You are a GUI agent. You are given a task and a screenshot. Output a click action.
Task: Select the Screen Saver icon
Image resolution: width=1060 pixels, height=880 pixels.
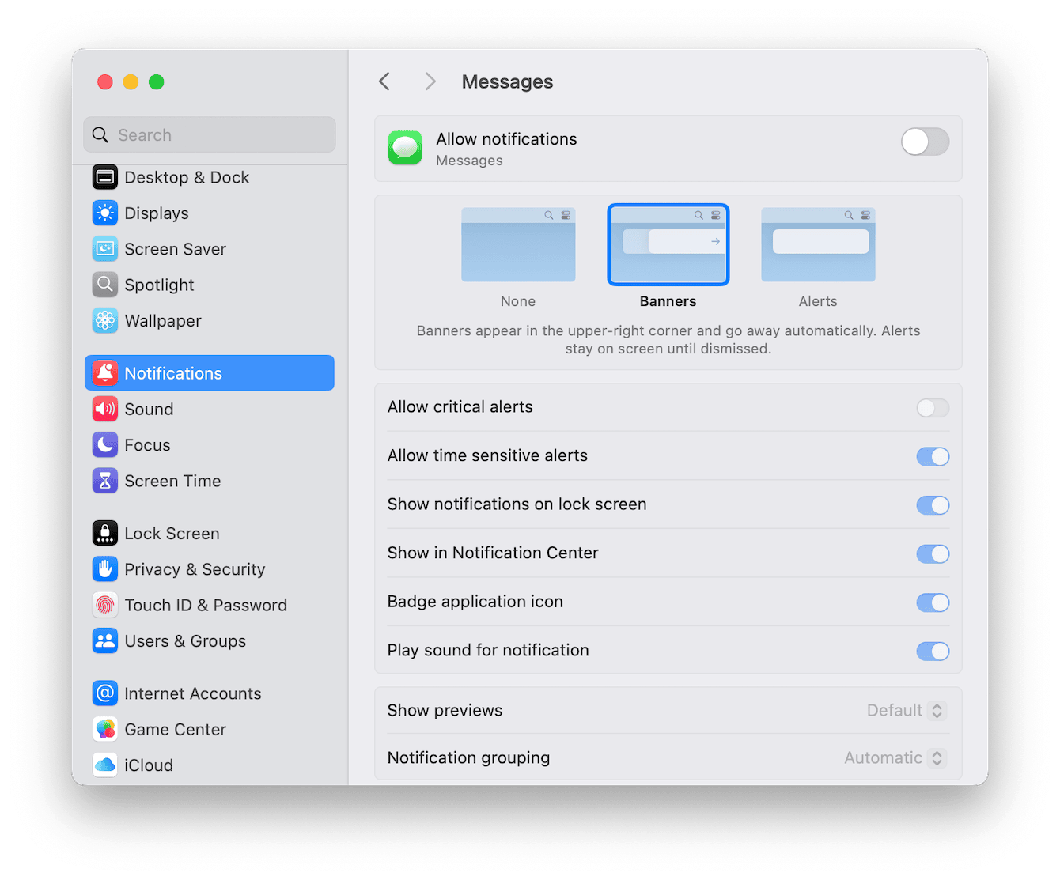105,249
